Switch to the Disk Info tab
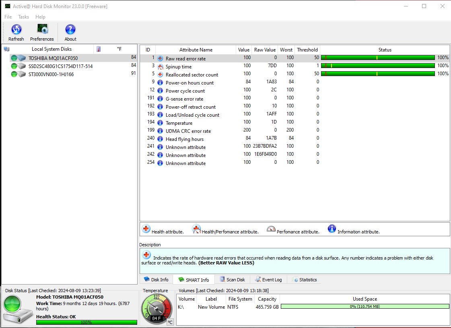 tap(156, 280)
